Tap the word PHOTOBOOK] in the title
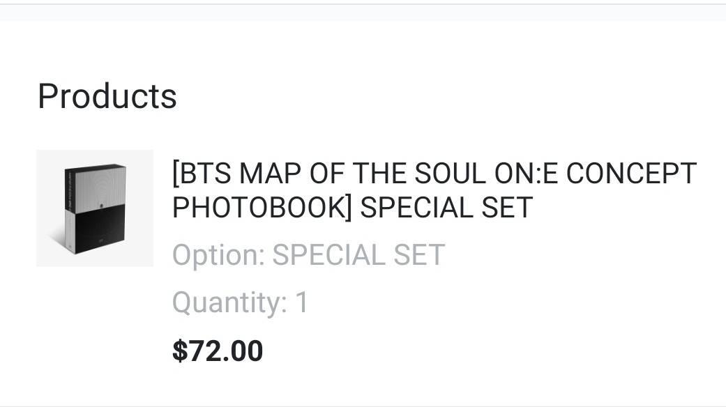726x407 pixels. pyautogui.click(x=262, y=207)
